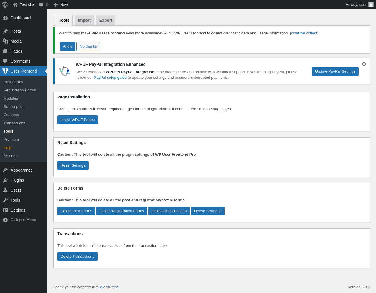The width and height of the screenshot is (376, 293).
Task: Click the Plugins plug icon
Action: [x=5, y=180]
